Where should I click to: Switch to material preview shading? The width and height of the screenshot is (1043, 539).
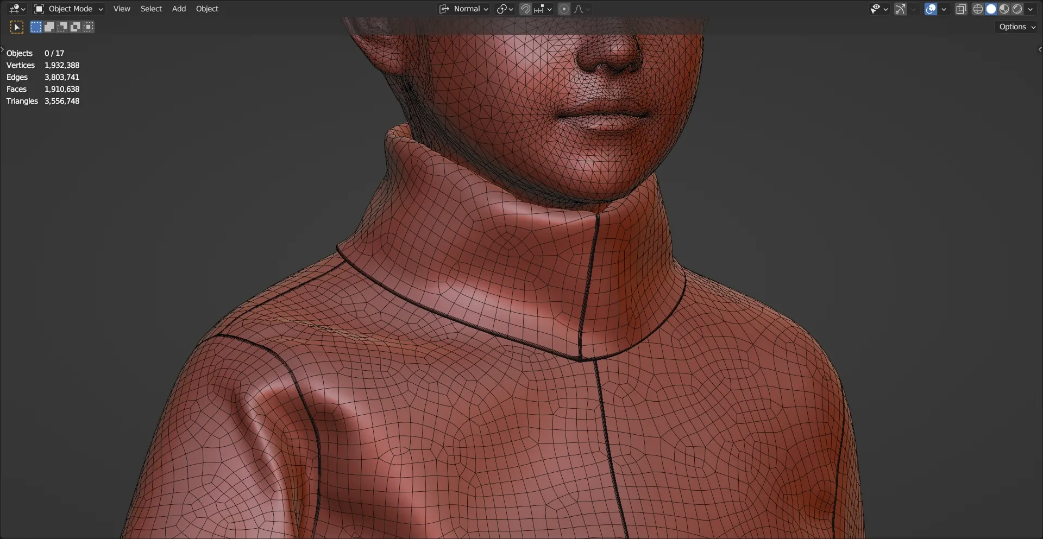[1004, 9]
